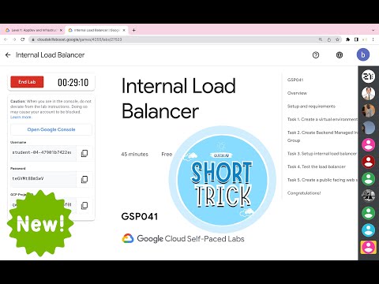Click the GSP041 heading
This screenshot has height=284, width=379.
[x=140, y=216]
